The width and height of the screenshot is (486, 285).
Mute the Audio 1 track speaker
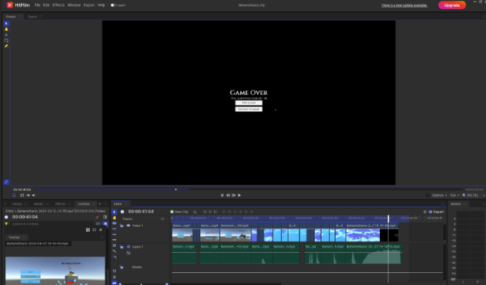tap(129, 247)
